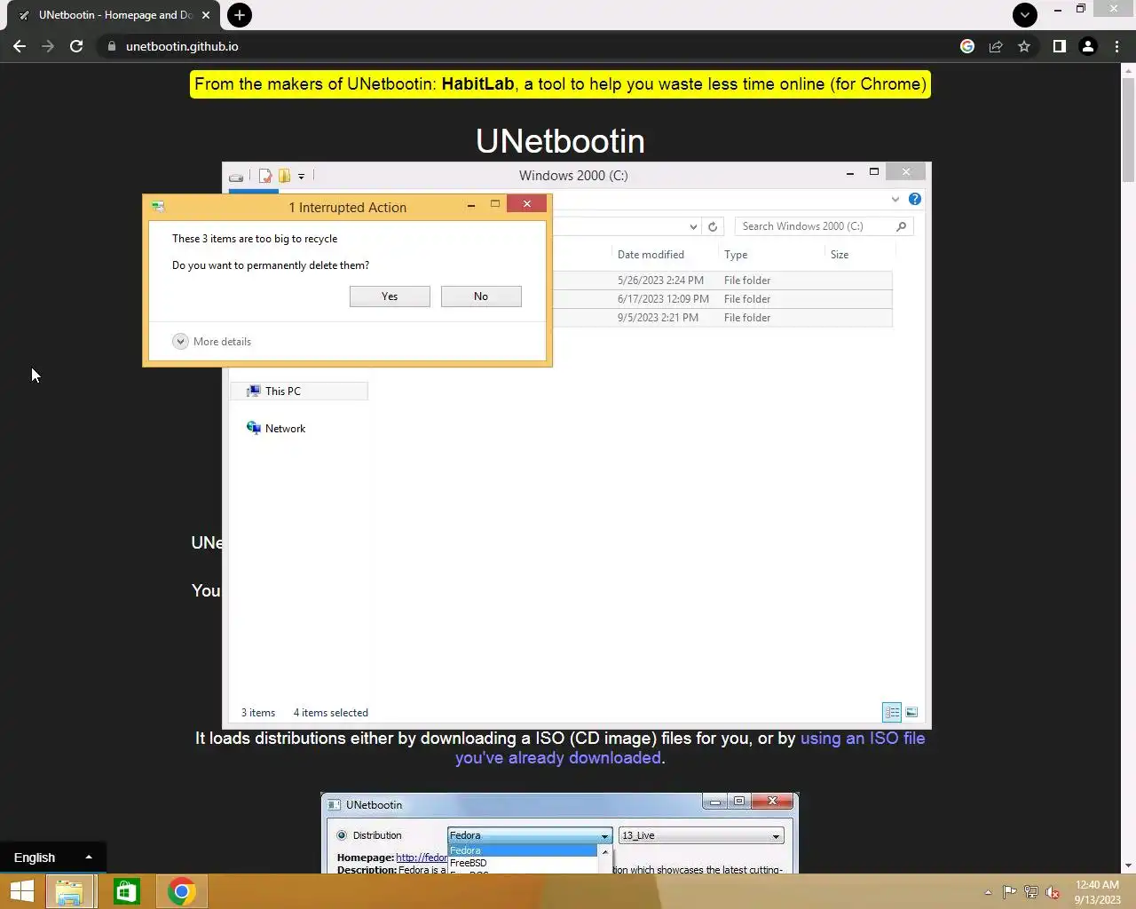Image resolution: width=1136 pixels, height=909 pixels.
Task: Click Yes to permanently delete the items
Action: coord(390,296)
